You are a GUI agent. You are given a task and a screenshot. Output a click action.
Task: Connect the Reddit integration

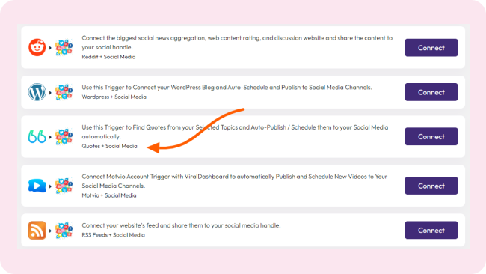click(x=431, y=47)
